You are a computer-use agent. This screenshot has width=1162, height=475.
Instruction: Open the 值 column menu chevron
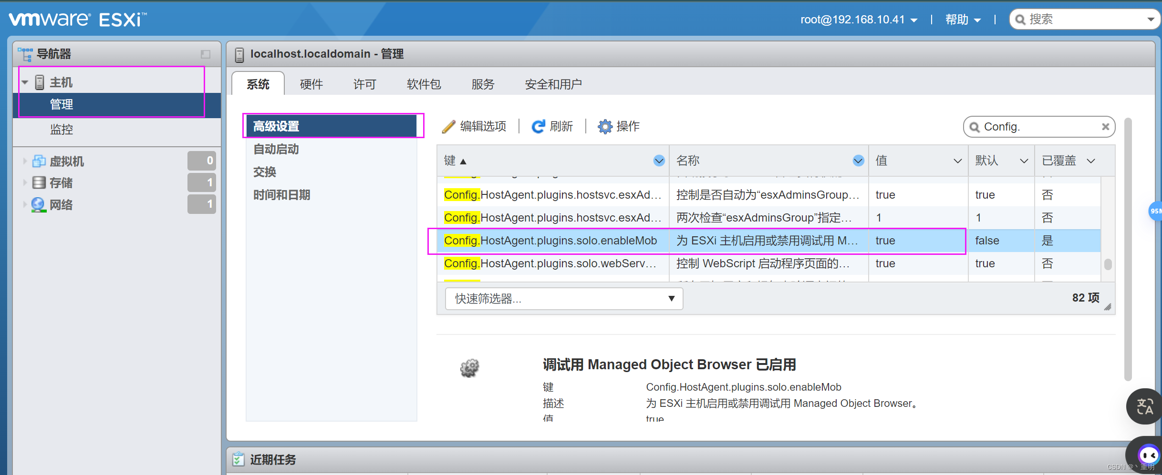(x=957, y=161)
